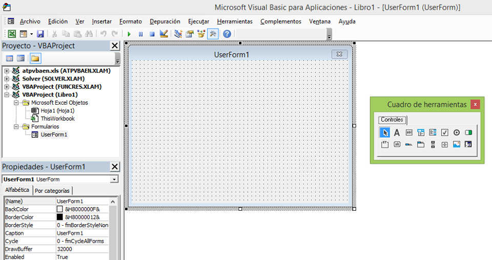Click the Paste toolbar icon

pos(77,34)
